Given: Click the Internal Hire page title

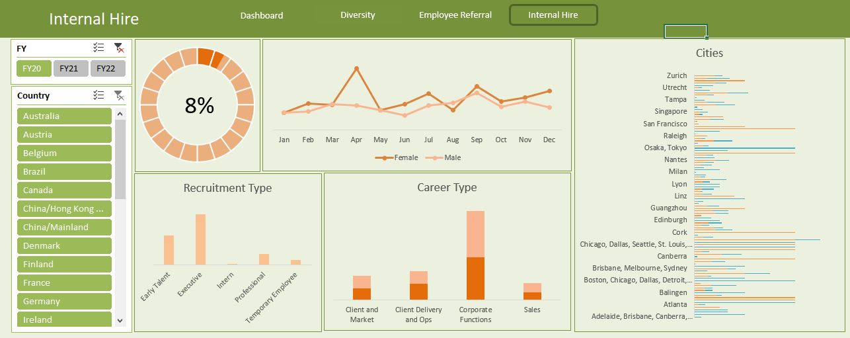Looking at the screenshot, I should (94, 19).
